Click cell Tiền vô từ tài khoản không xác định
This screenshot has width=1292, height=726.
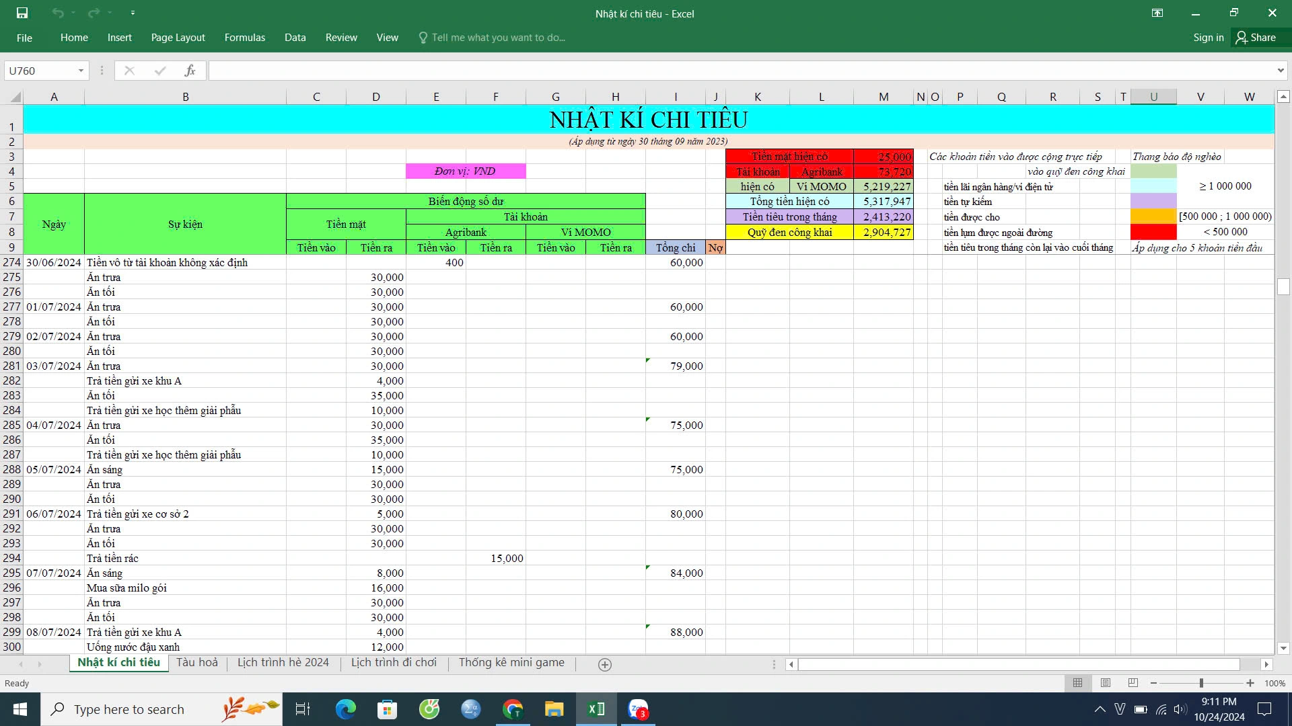[185, 262]
